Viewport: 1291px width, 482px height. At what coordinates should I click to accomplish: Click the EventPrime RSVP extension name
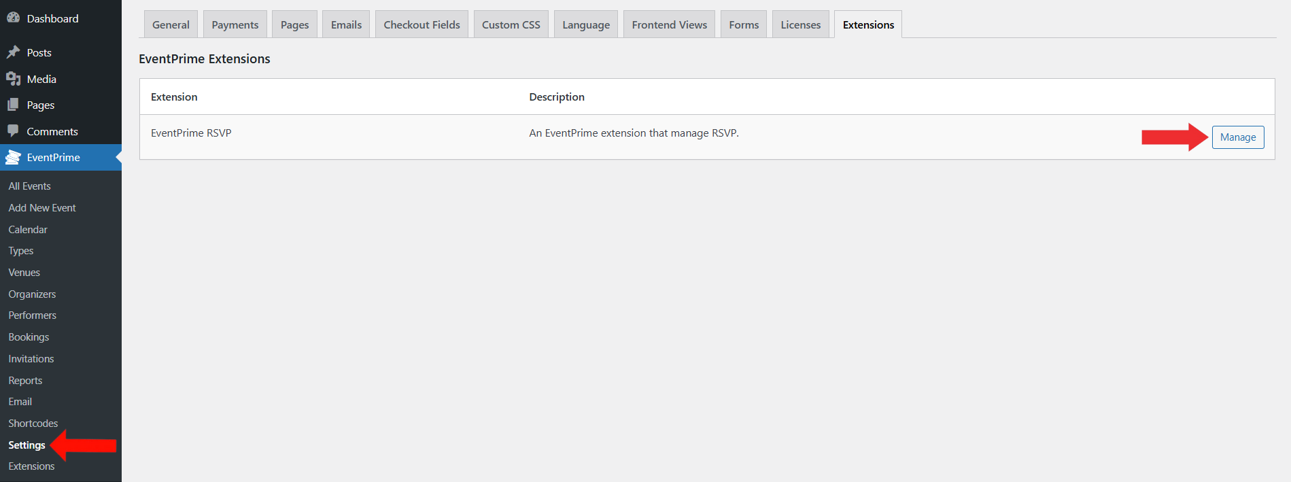[x=191, y=133]
